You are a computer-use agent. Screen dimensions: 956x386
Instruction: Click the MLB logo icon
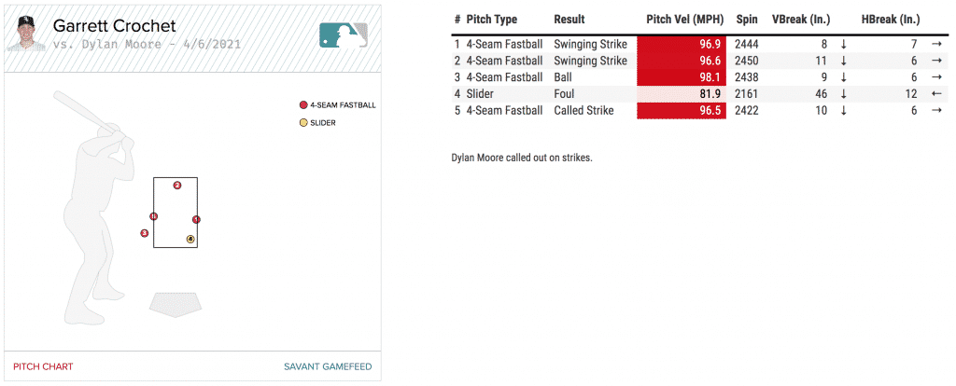(x=343, y=34)
